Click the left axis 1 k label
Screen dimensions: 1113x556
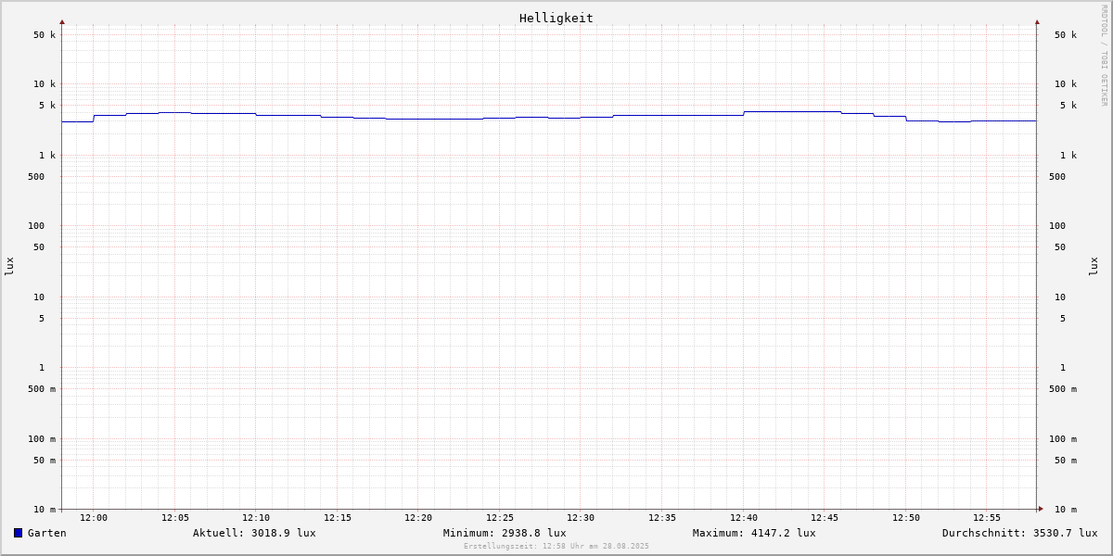[x=47, y=156]
